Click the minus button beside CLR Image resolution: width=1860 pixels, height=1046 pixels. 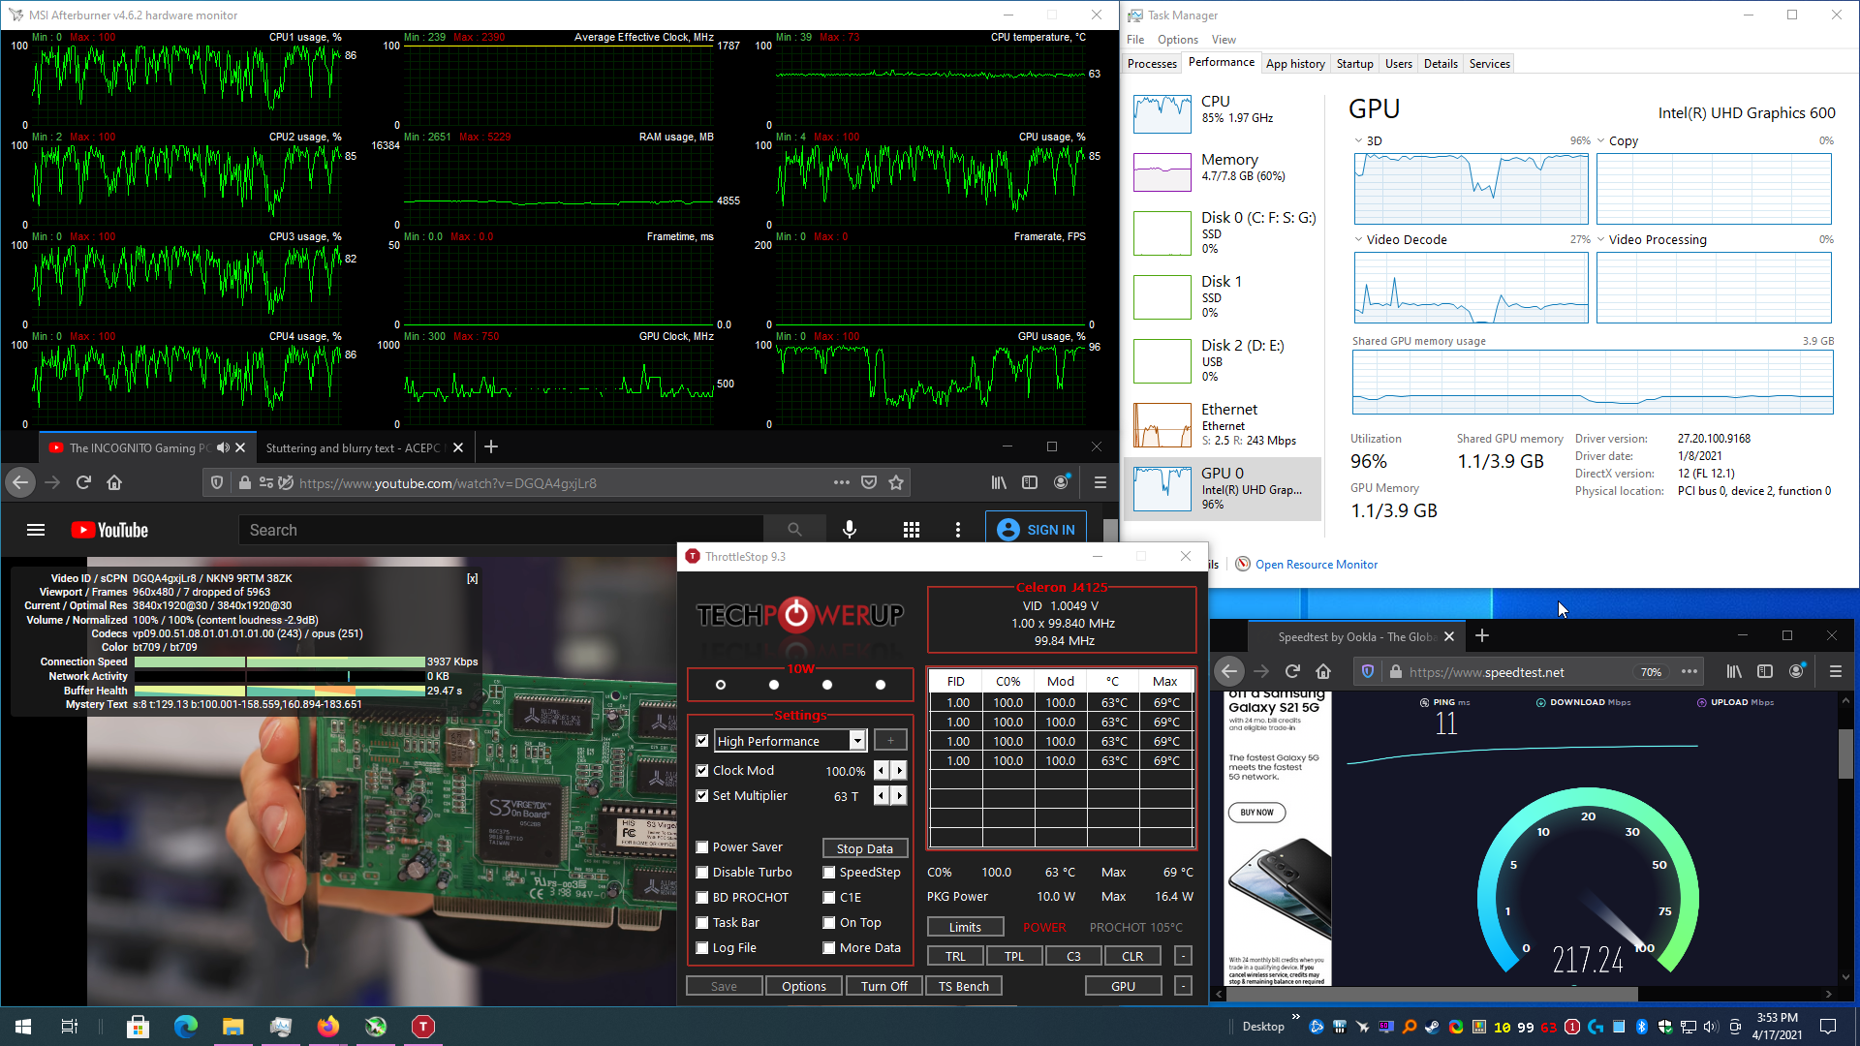pos(1183,956)
